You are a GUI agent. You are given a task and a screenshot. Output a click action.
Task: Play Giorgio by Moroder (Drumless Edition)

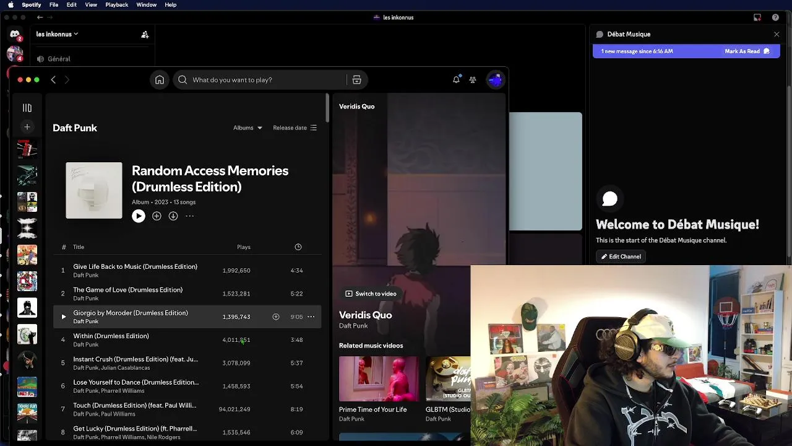pos(63,317)
